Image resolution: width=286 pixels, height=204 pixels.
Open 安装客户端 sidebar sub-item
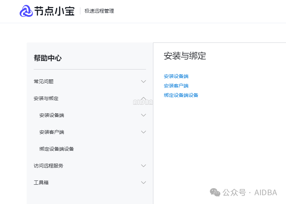point(52,132)
